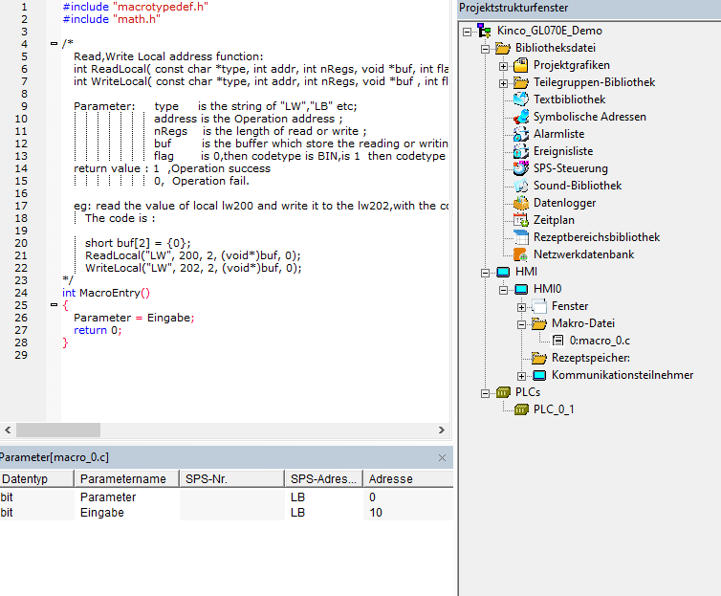Click the Fenster window icon
This screenshot has height=596, width=721.
(539, 306)
